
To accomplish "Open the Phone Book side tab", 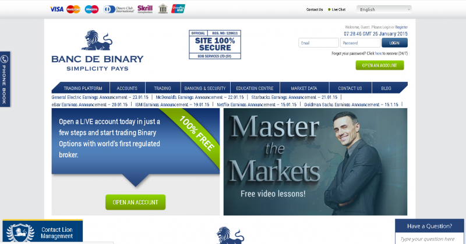I will tap(5, 79).
